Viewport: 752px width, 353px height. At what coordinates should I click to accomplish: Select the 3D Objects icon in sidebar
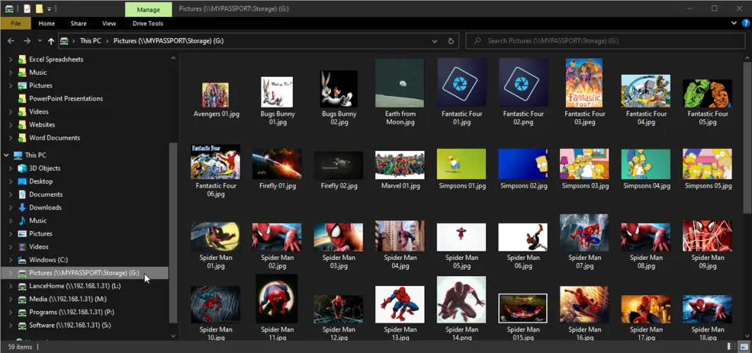[23, 168]
